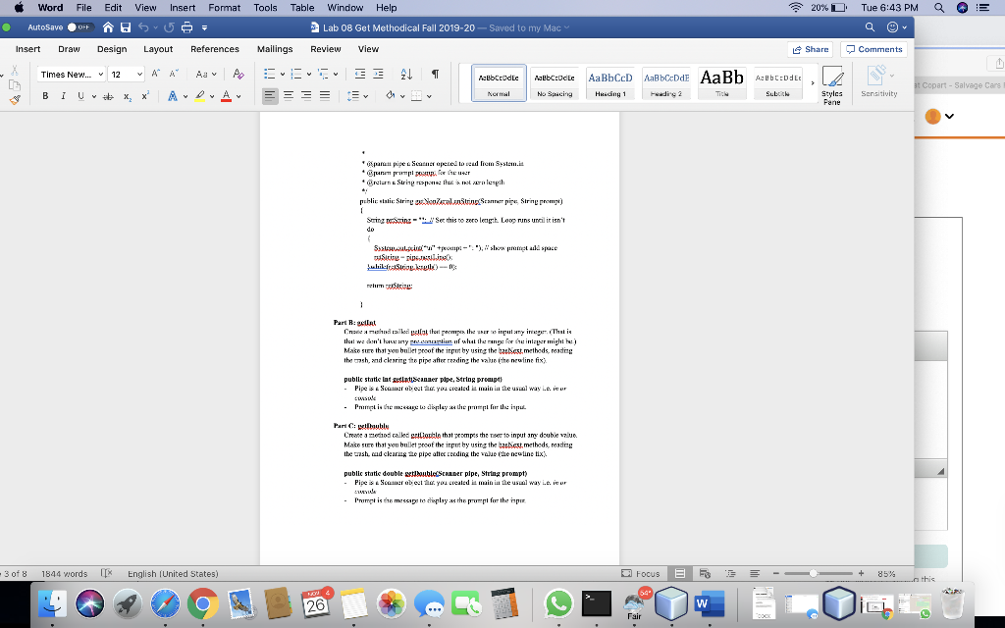Viewport: 1005px width, 628px height.
Task: Open the Insert ribbon tab
Action: [x=27, y=49]
